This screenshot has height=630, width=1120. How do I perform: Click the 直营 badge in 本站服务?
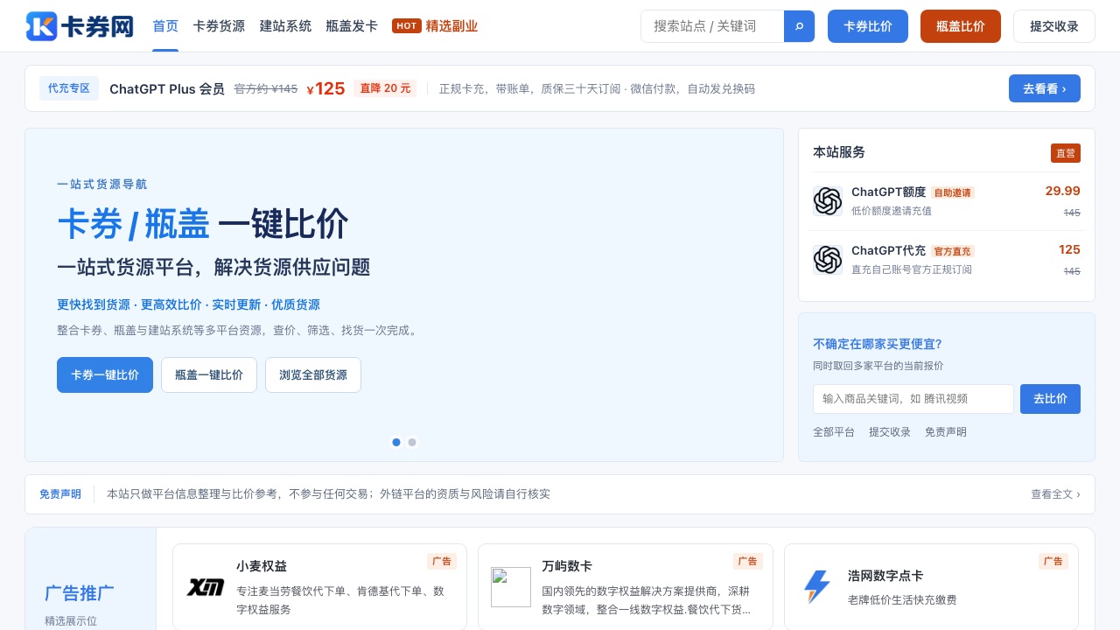(x=1066, y=153)
